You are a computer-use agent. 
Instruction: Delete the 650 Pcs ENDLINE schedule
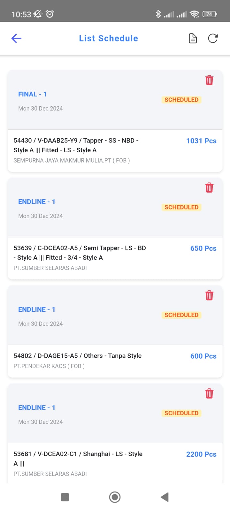(209, 188)
